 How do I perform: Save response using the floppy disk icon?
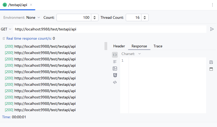[x=211, y=62]
